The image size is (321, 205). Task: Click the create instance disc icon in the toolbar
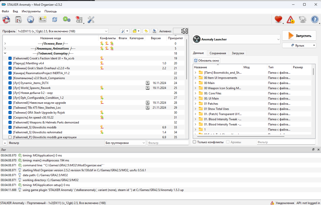click(18, 20)
